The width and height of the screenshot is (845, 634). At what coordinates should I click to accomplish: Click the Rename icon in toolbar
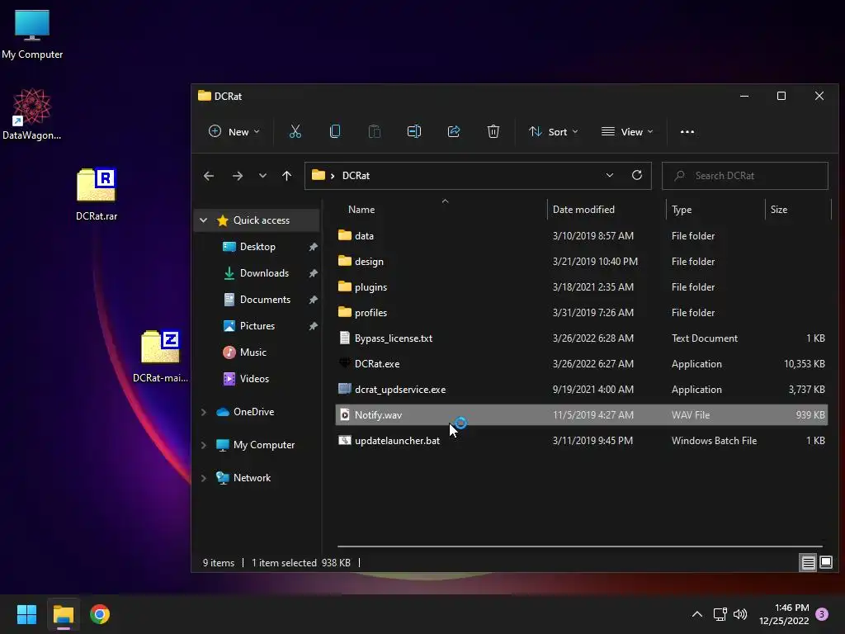414,131
